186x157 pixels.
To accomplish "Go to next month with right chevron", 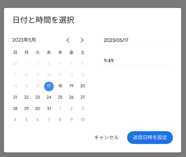I will point(82,40).
